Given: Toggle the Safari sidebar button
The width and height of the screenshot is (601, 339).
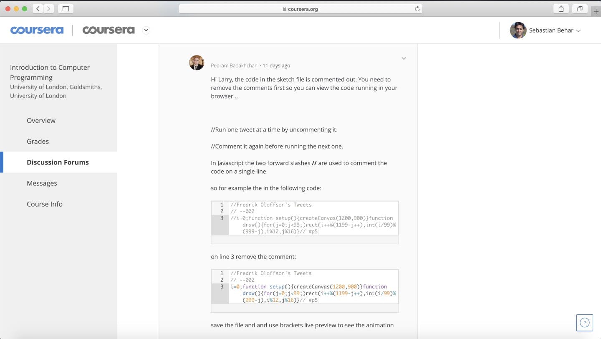Looking at the screenshot, I should [x=66, y=9].
